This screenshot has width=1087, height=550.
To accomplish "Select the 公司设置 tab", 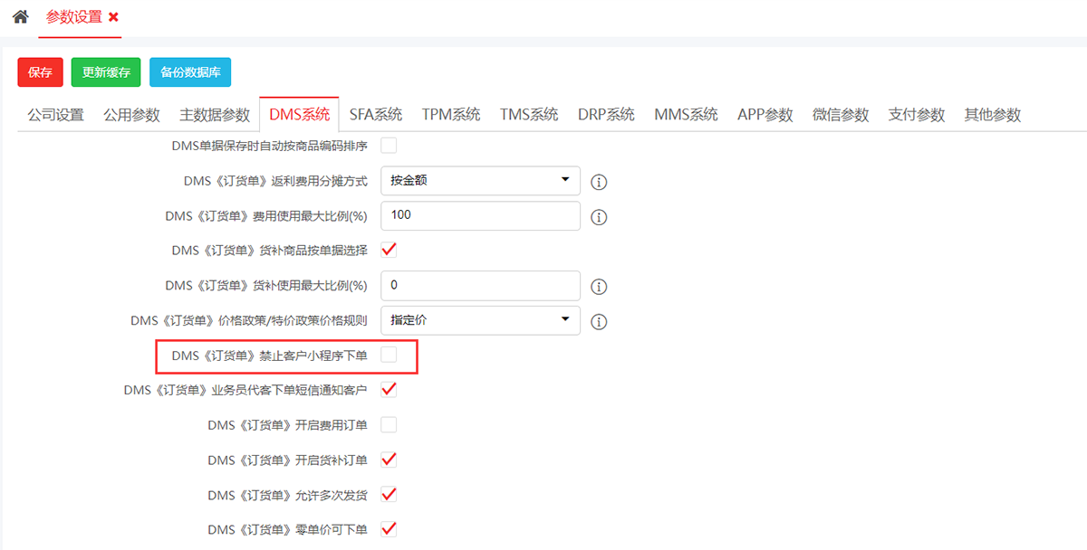I will 55,115.
